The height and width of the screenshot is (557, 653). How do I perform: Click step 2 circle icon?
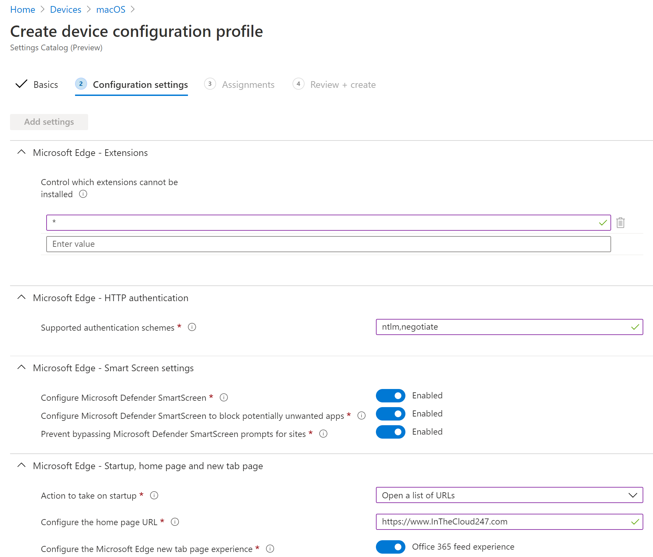[81, 84]
